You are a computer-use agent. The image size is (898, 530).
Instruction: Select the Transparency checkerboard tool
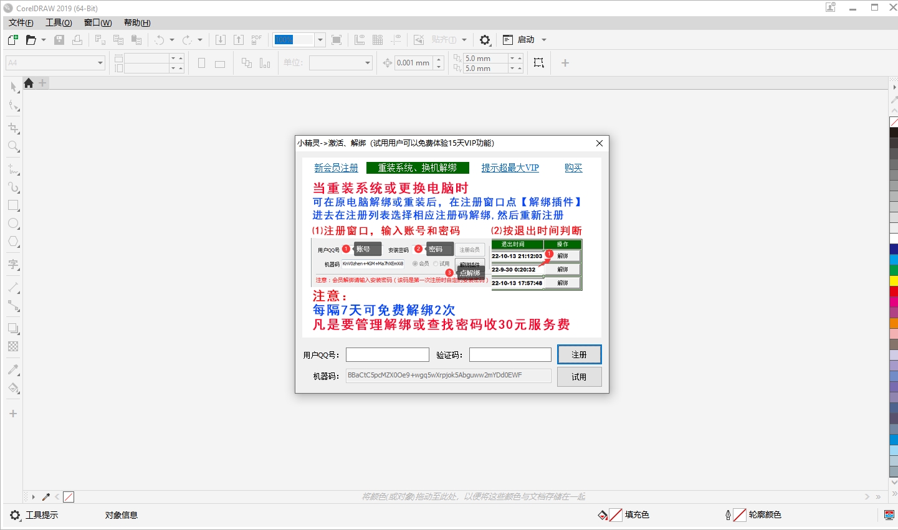point(14,346)
